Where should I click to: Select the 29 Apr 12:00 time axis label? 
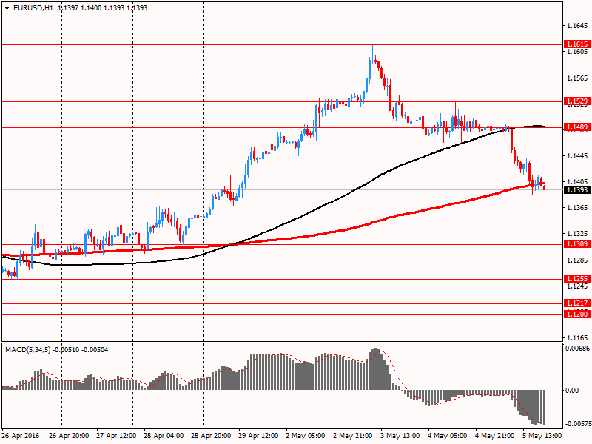(x=258, y=436)
